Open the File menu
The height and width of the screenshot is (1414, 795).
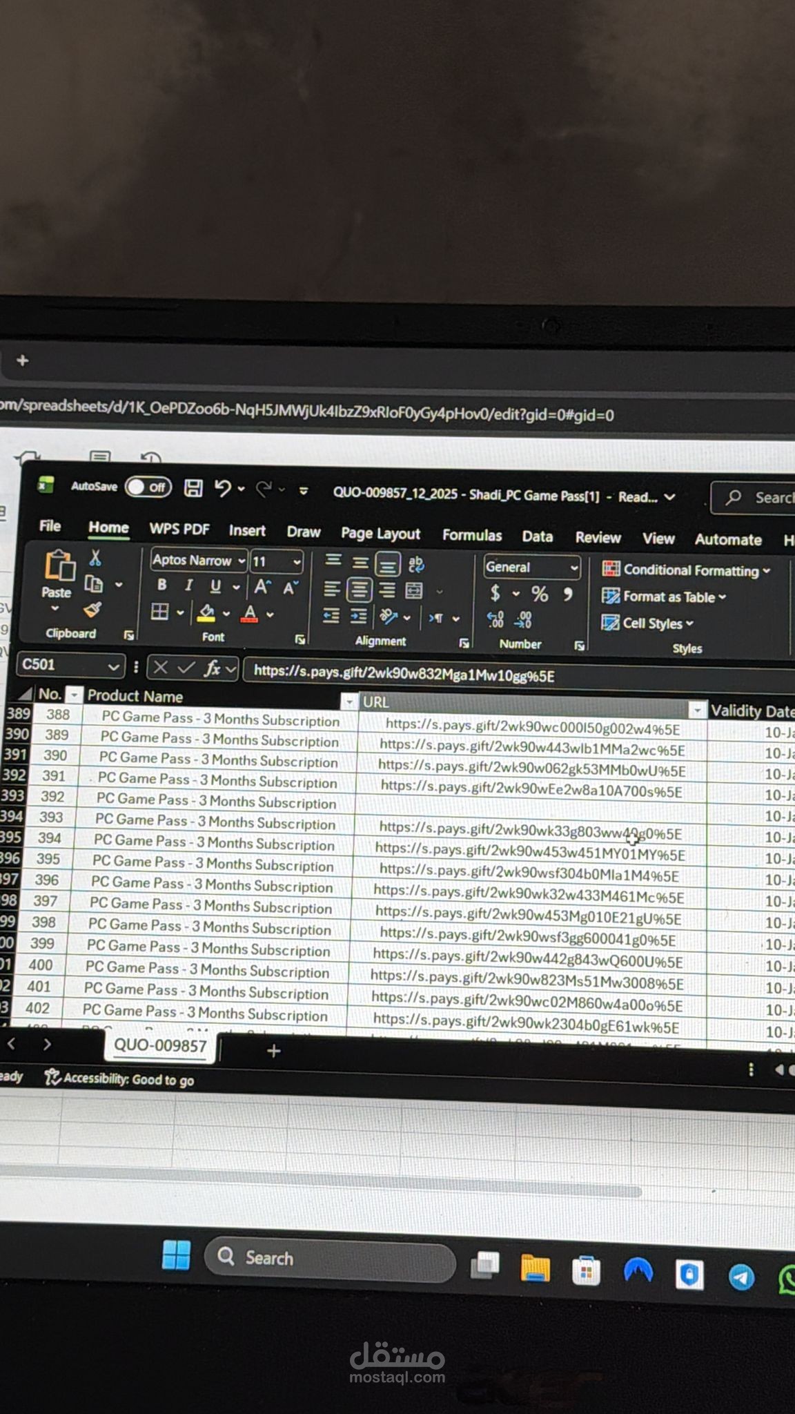[x=50, y=526]
